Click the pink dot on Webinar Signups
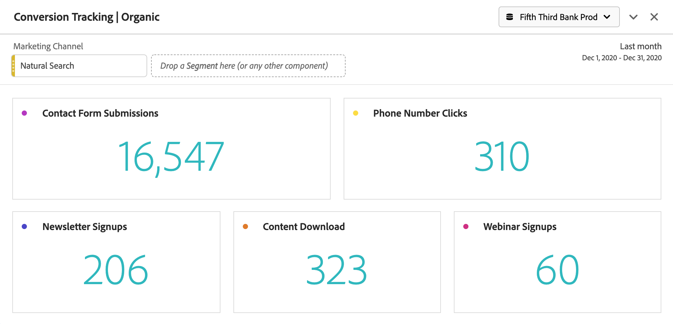The width and height of the screenshot is (673, 324). (x=466, y=226)
